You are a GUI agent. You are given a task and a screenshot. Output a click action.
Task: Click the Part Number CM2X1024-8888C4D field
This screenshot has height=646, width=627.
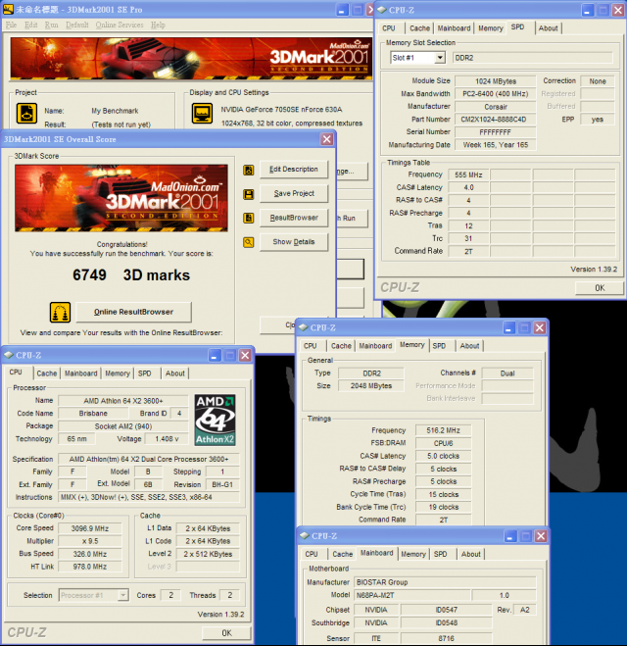496,120
